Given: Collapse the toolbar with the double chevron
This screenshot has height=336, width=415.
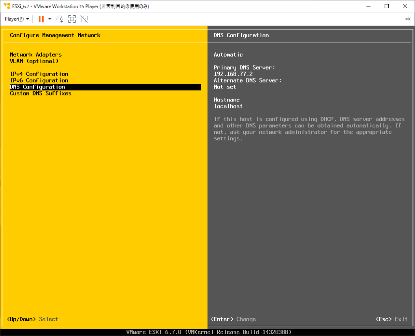Looking at the screenshot, I should [x=408, y=19].
